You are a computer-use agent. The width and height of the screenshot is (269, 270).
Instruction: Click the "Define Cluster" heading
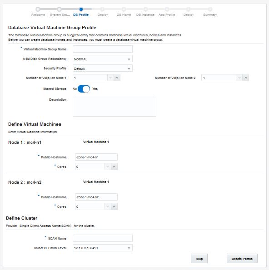(x=21, y=218)
